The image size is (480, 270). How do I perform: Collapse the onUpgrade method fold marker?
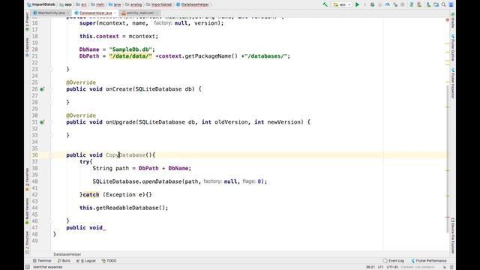pyautogui.click(x=51, y=122)
